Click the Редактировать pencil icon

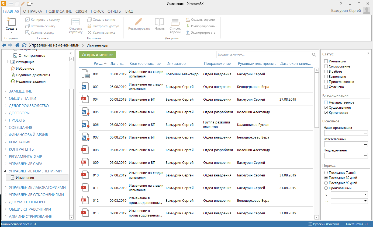click(139, 22)
